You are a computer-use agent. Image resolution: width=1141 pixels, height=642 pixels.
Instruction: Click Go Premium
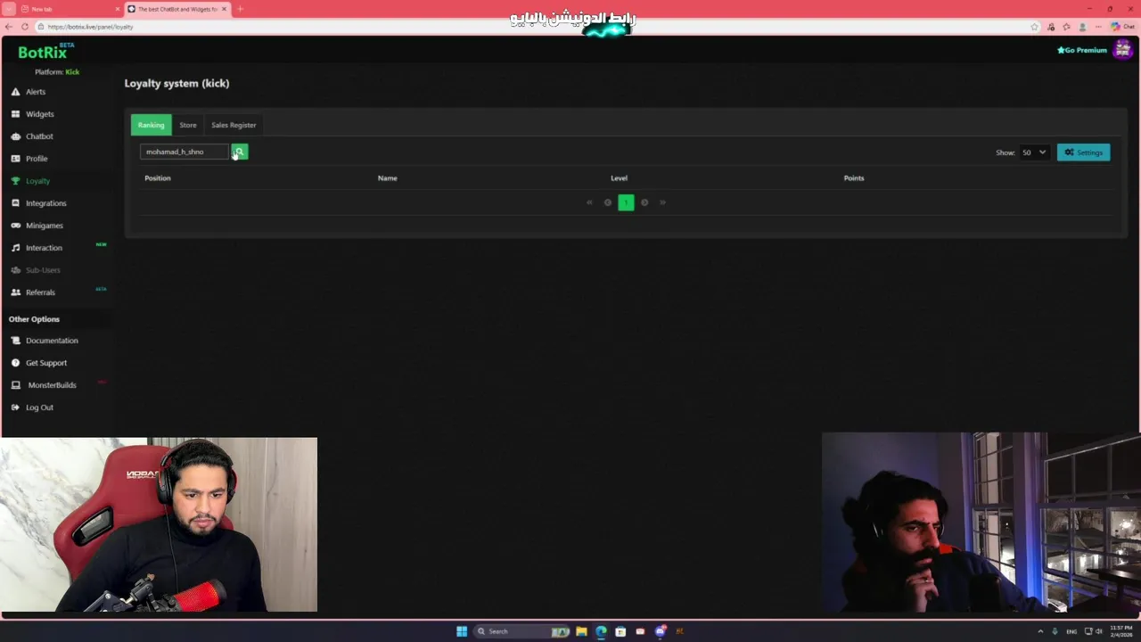point(1081,50)
